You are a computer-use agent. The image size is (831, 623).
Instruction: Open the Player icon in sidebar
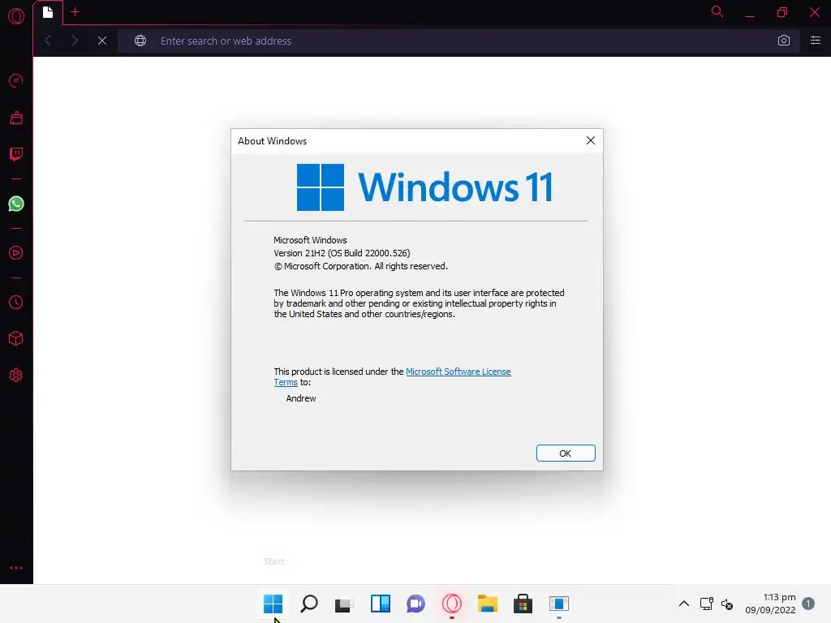click(16, 253)
